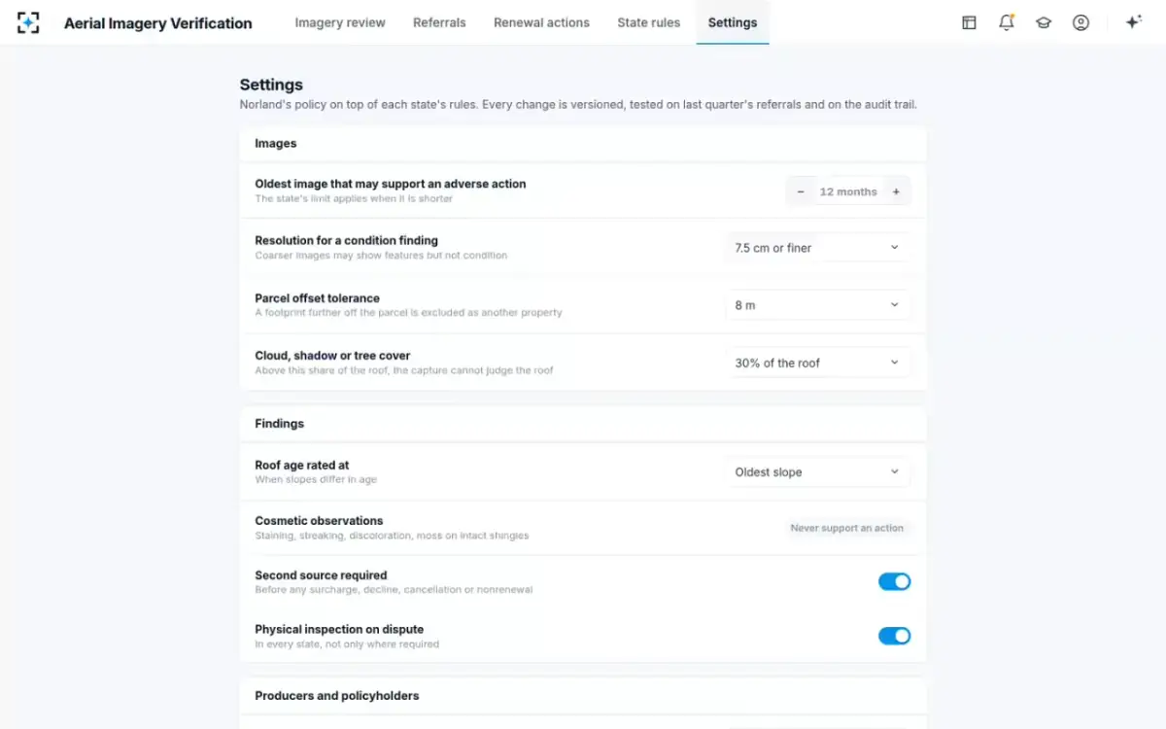The image size is (1166, 729).
Task: Open the layout panel icon
Action: click(969, 22)
